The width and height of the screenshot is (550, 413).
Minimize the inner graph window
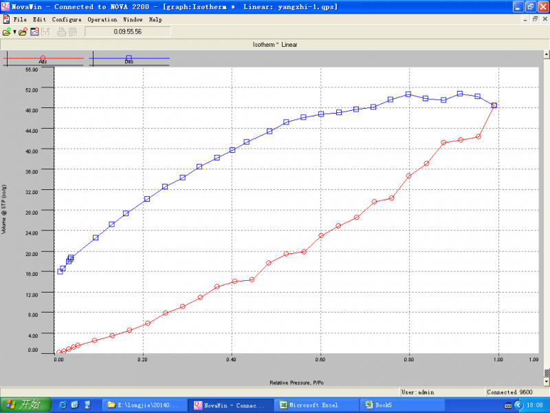(525, 19)
